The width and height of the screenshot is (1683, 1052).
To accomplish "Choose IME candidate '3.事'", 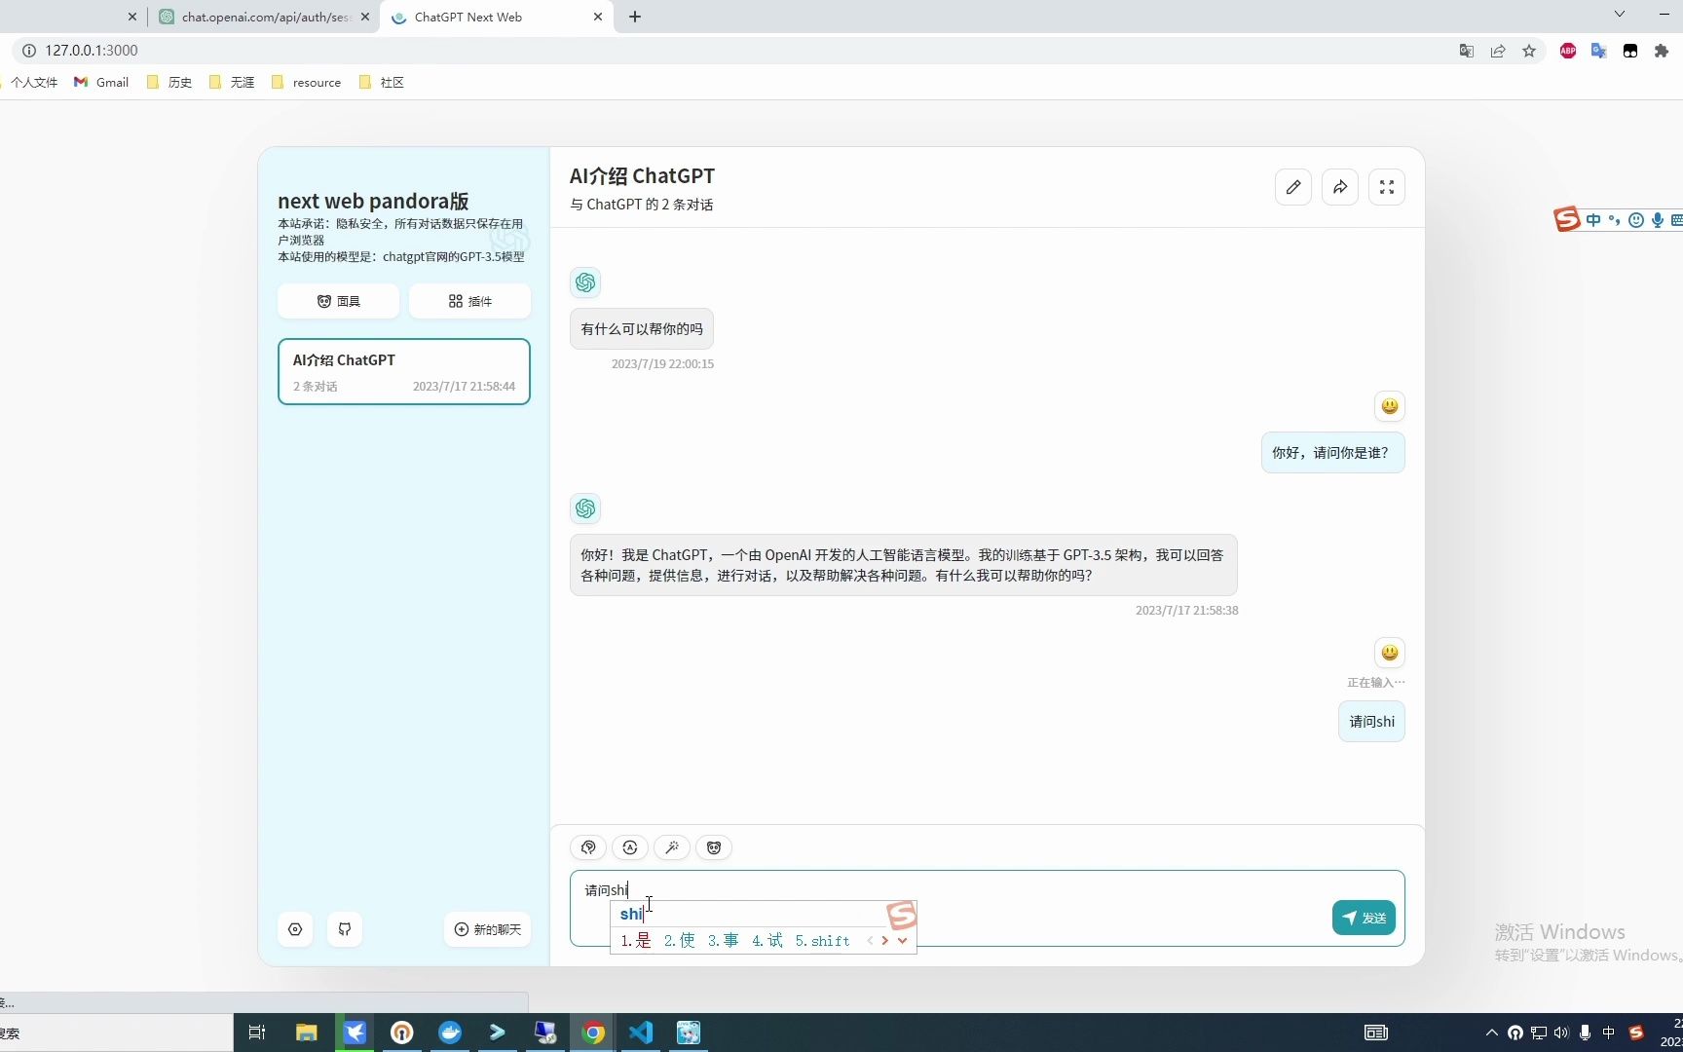I will [x=724, y=941].
